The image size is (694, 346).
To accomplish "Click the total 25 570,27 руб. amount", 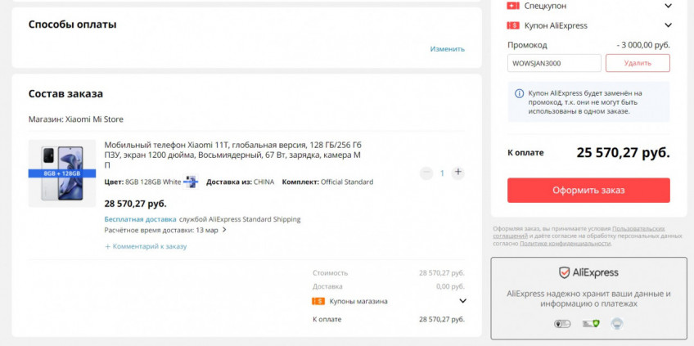I will pos(623,153).
